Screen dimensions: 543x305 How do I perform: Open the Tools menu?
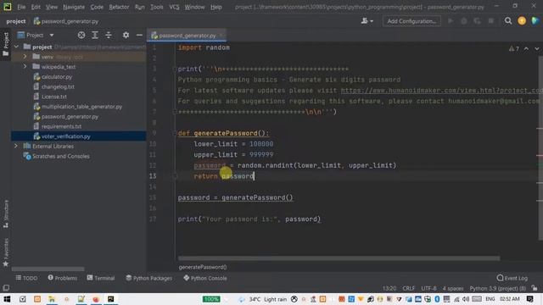[156, 7]
